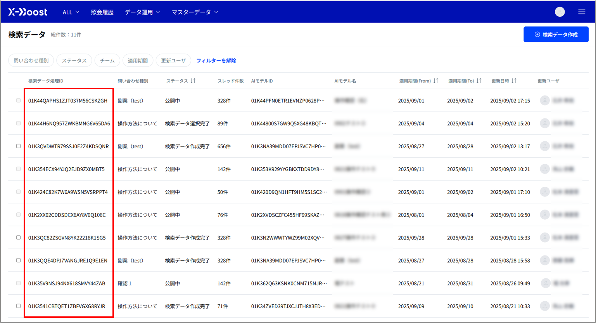Tick checkbox for row 01K2XX02CDDSDCX6AY8V0Q106C
This screenshot has height=323, width=596.
(x=18, y=215)
